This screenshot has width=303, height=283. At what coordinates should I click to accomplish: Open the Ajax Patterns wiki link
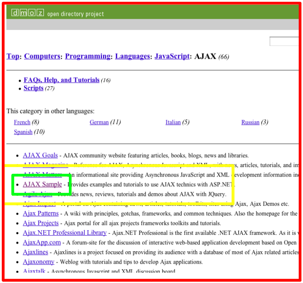40,213
